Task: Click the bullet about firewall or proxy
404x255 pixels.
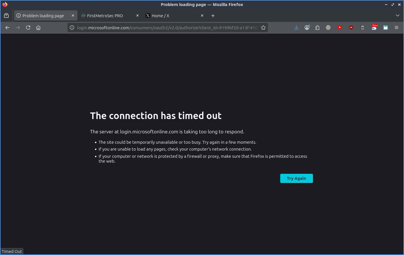Action: tap(203, 158)
